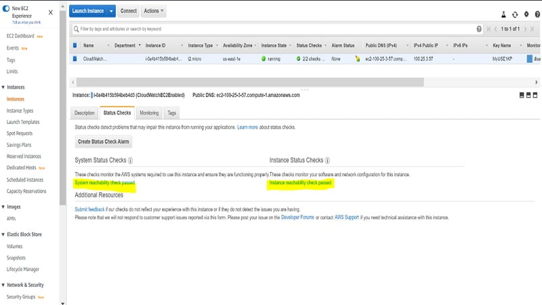Focus the filter by tags search field

pyautogui.click(x=276, y=29)
